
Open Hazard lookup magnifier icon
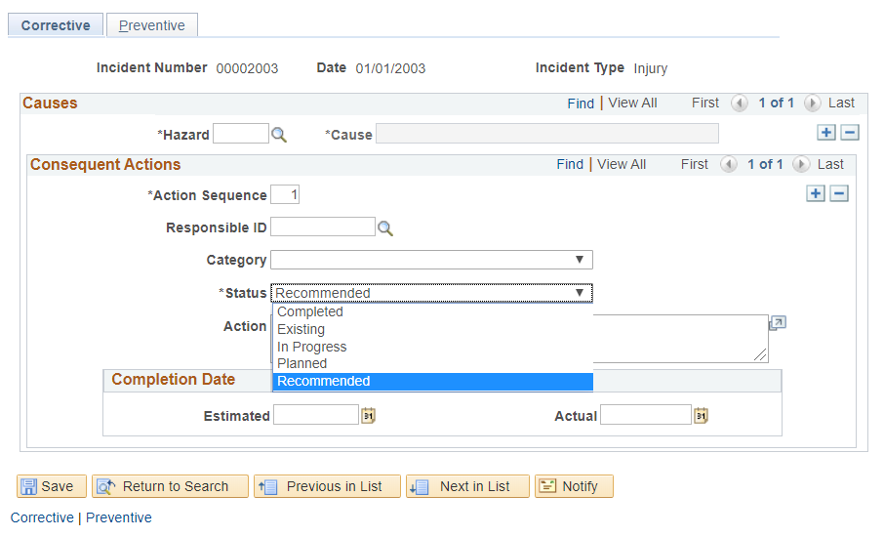pyautogui.click(x=279, y=135)
